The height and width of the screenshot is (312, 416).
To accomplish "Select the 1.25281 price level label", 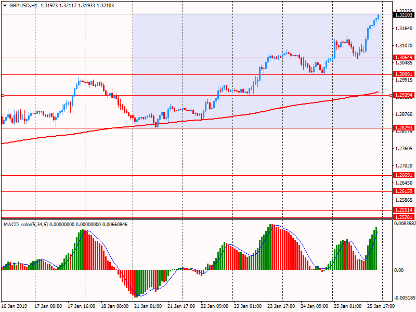I will coord(404,217).
